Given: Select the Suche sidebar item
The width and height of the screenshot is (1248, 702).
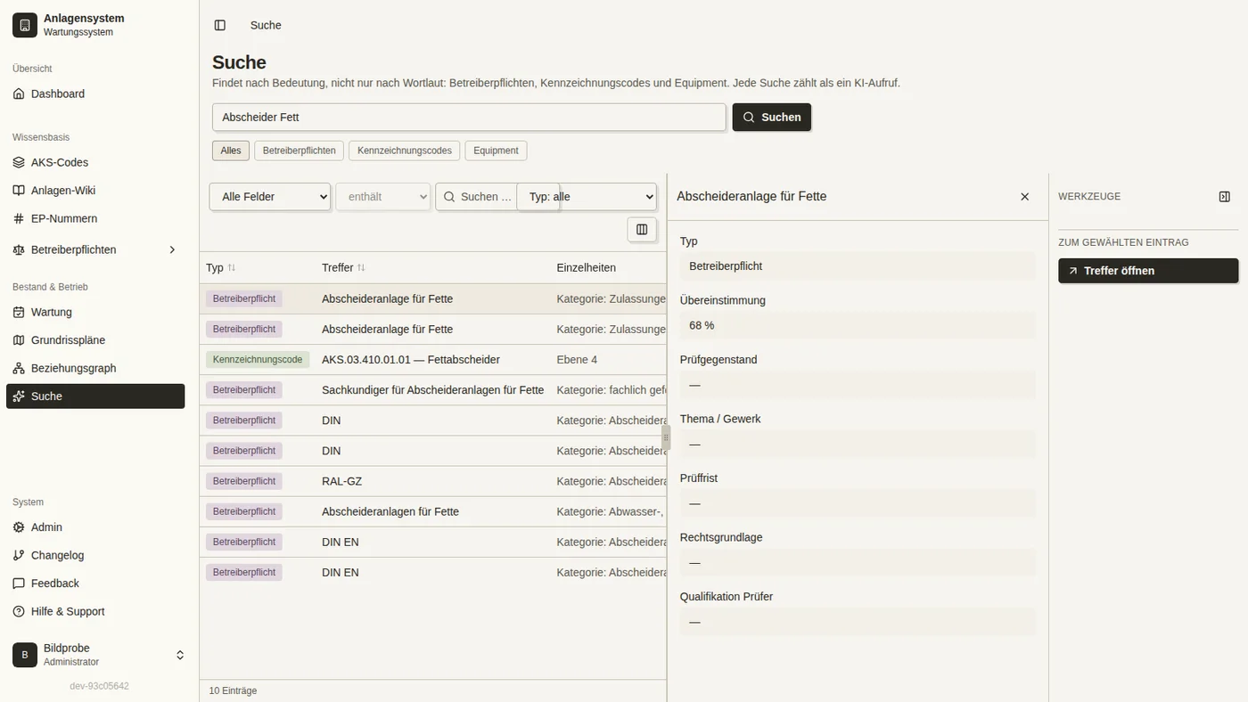Looking at the screenshot, I should click(x=95, y=396).
